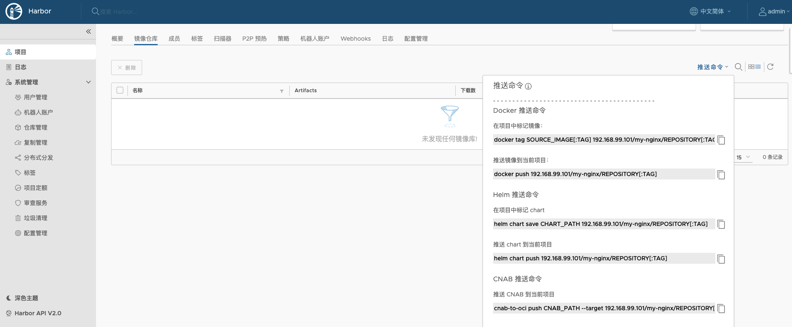This screenshot has height=327, width=792.
Task: Open 审查服务 in sidebar
Action: point(36,203)
